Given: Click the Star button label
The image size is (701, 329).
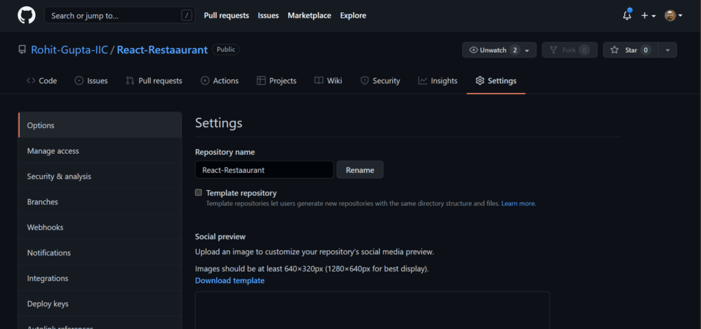Looking at the screenshot, I should 630,50.
